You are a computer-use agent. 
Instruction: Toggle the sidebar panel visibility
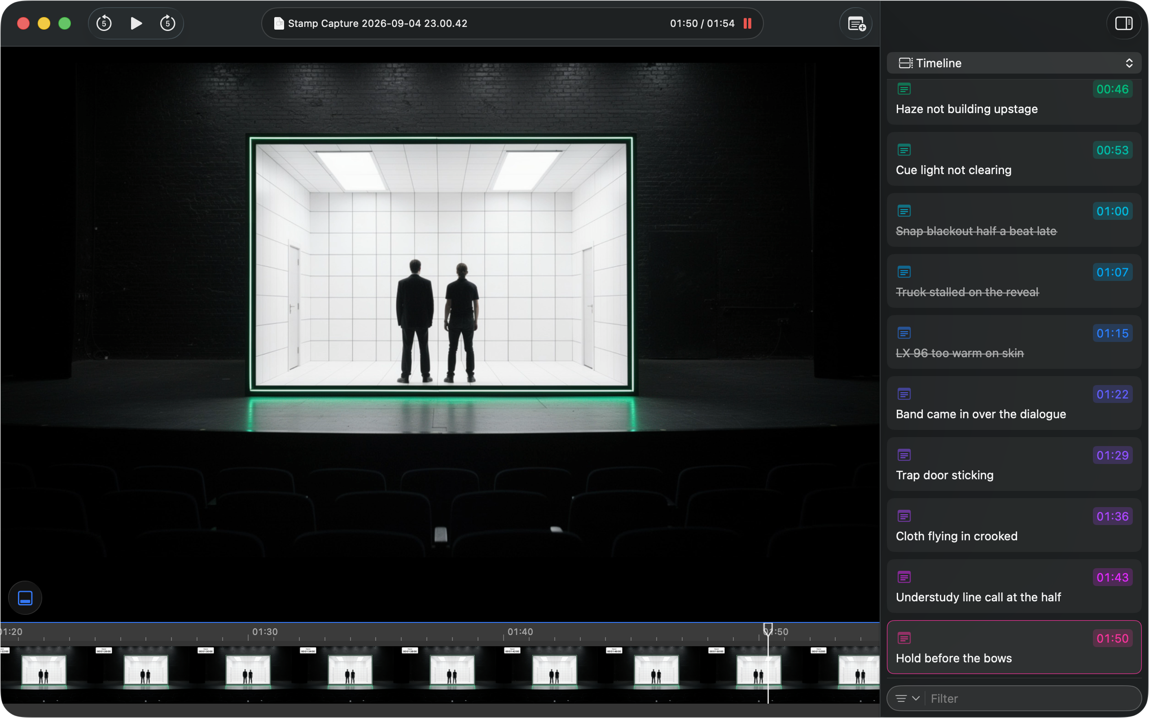coord(1123,23)
